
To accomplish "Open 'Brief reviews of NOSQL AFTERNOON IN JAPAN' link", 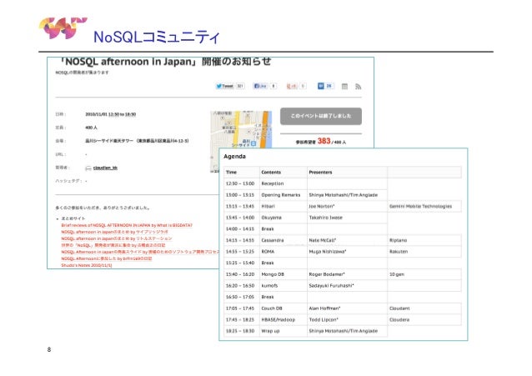I will [127, 225].
